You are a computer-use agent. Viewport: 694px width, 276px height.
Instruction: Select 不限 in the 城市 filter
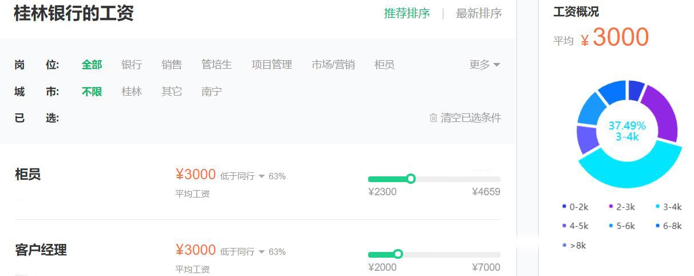pos(92,92)
